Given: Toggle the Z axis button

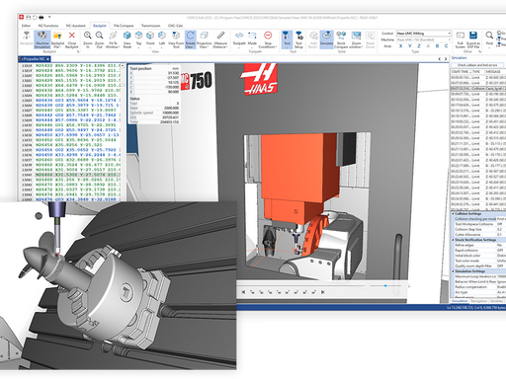Looking at the screenshot, I should coord(419,46).
